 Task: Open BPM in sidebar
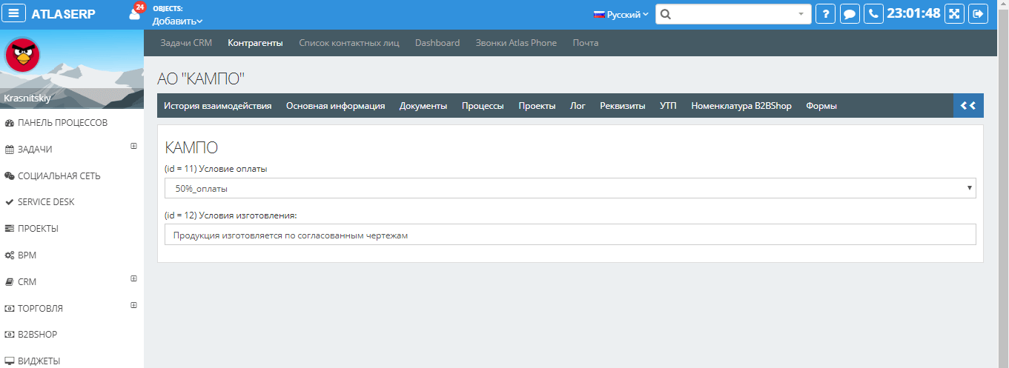(21, 255)
